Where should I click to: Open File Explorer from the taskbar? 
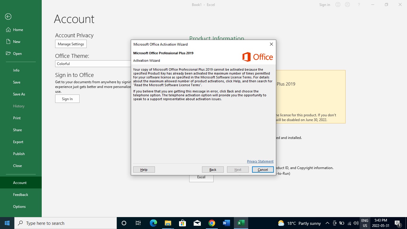168,223
